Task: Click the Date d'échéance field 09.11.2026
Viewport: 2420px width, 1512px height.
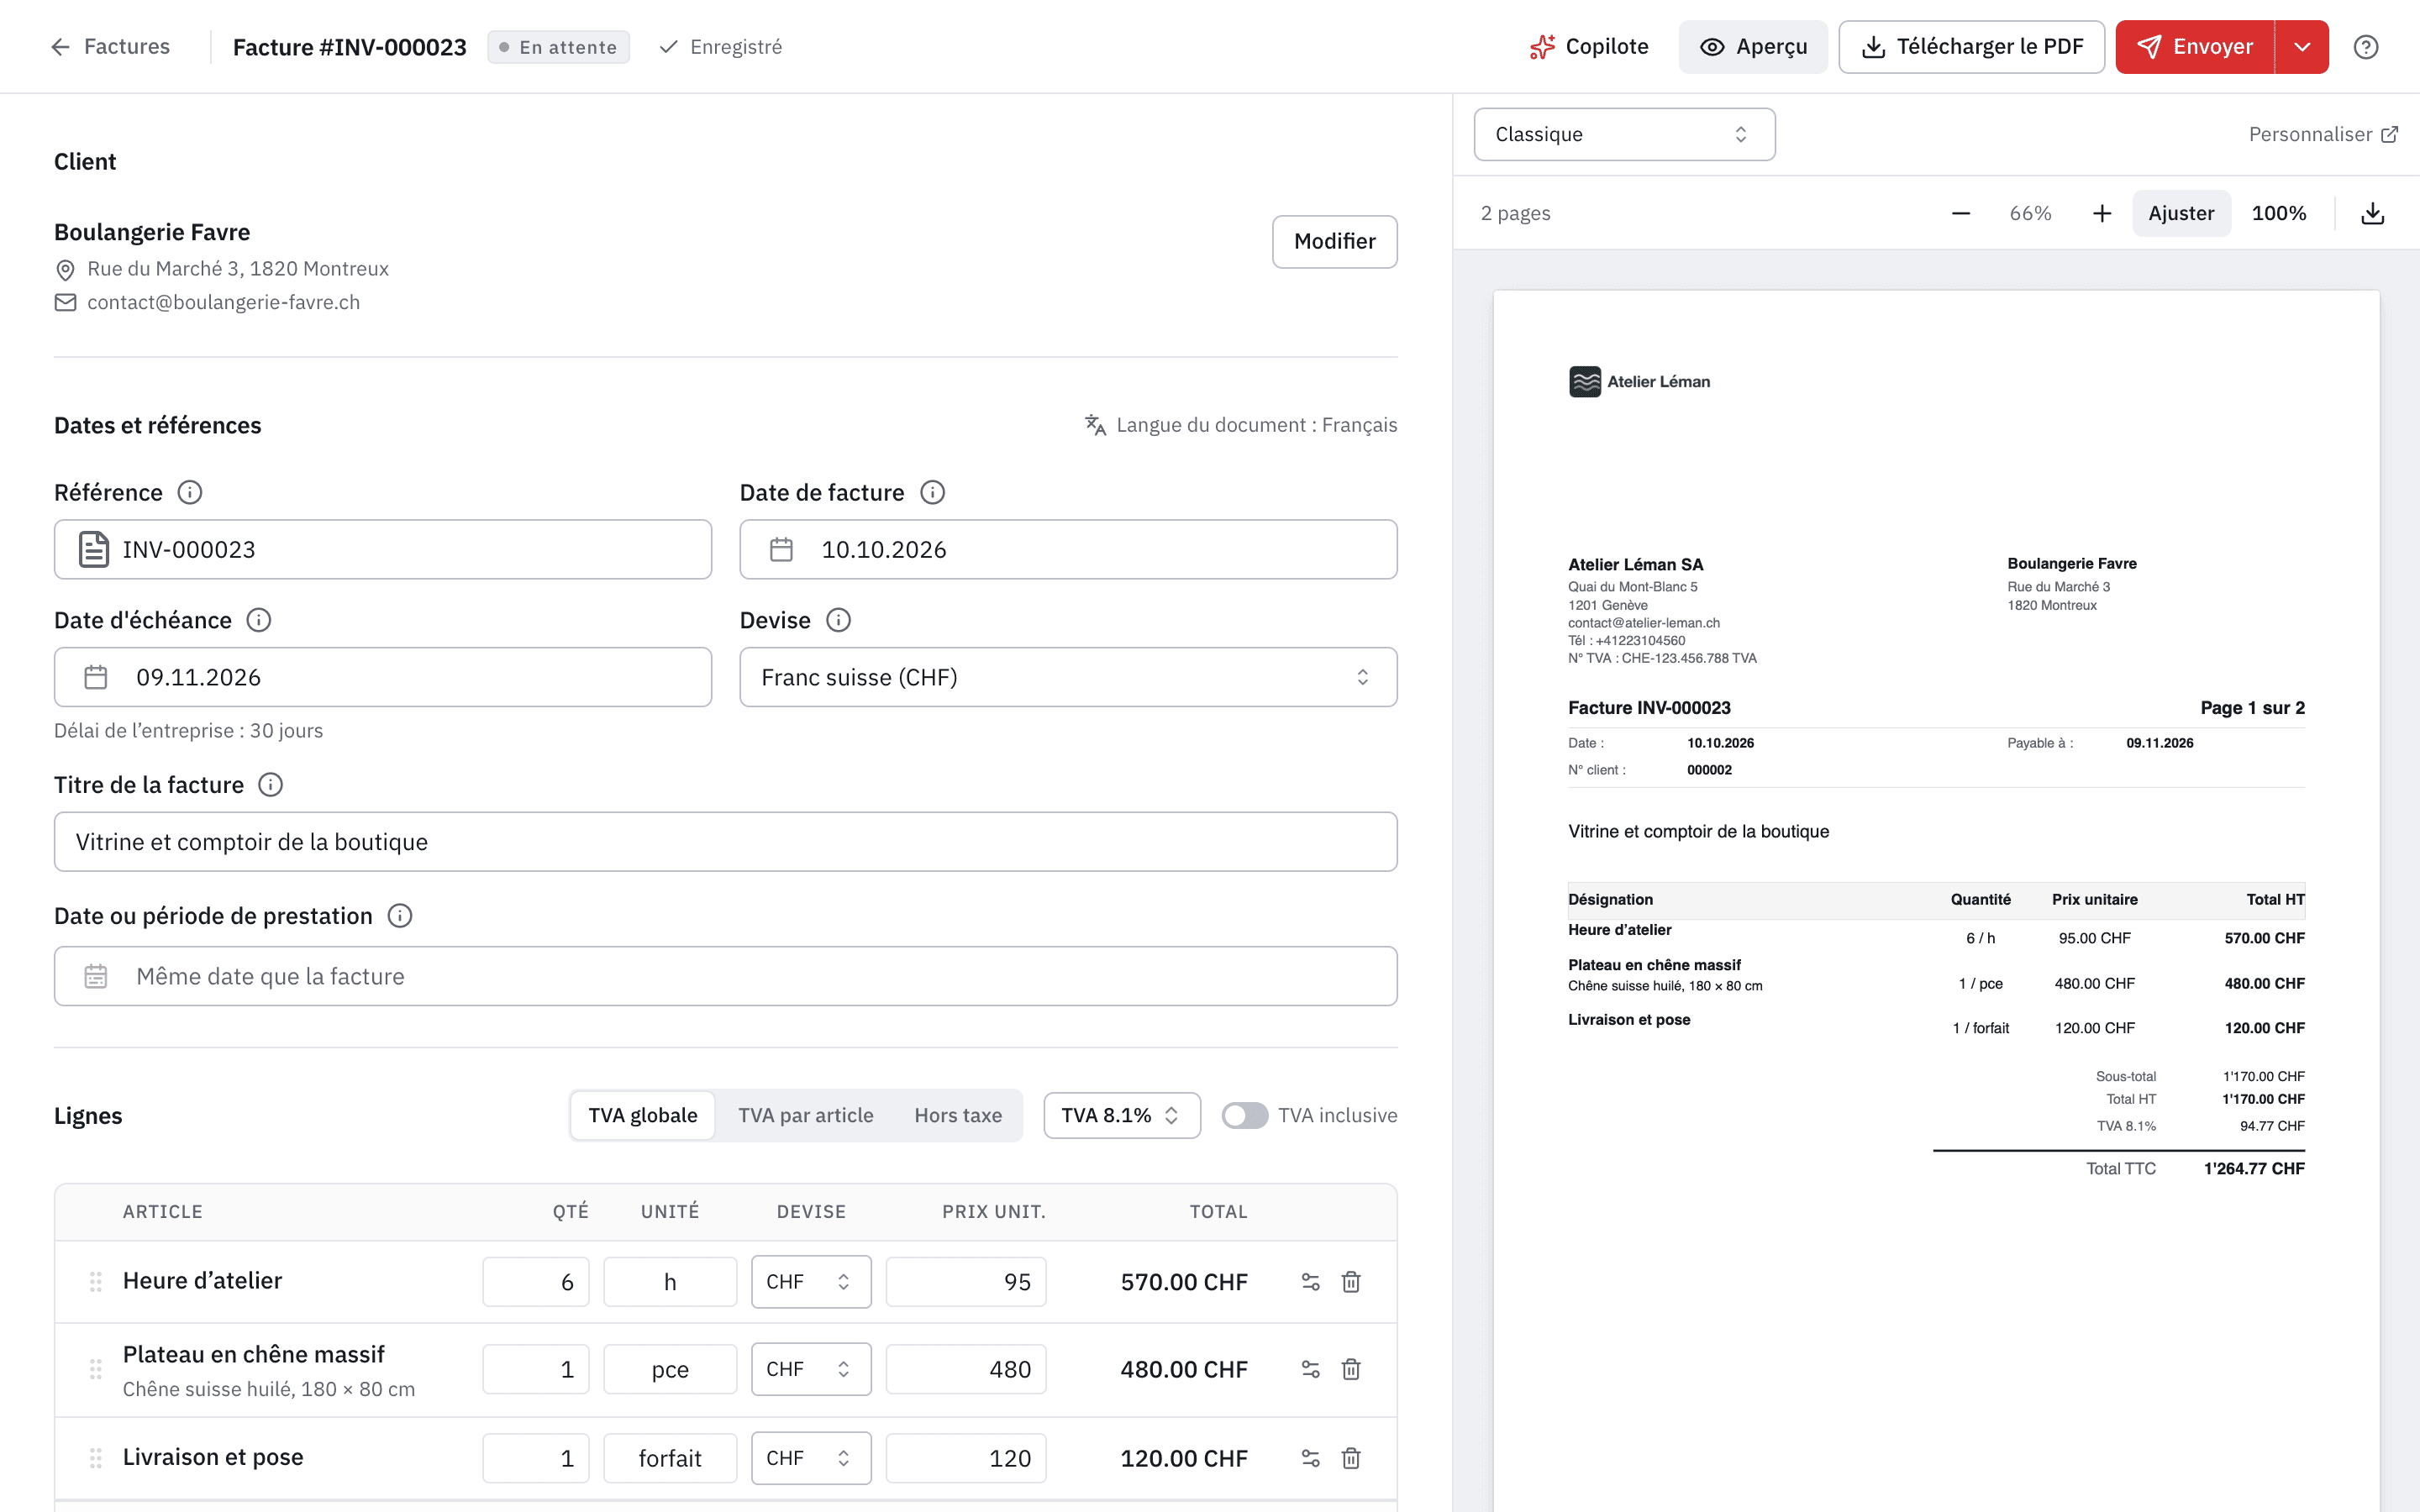Action: click(x=383, y=677)
